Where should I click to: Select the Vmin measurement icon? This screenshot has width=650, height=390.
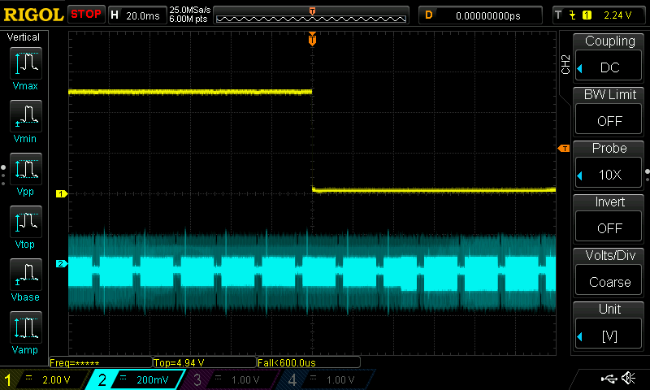[x=25, y=119]
